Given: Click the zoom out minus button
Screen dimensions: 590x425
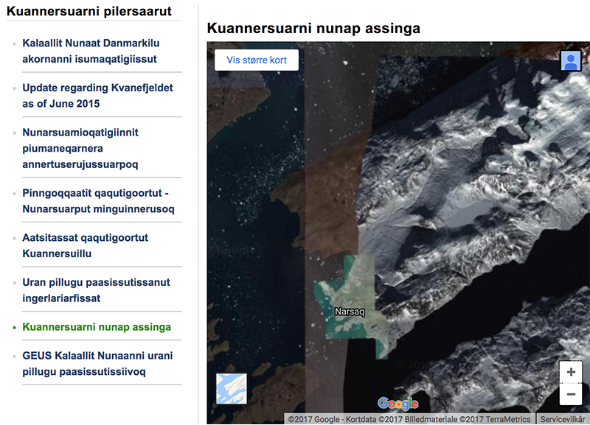Looking at the screenshot, I should tap(571, 394).
